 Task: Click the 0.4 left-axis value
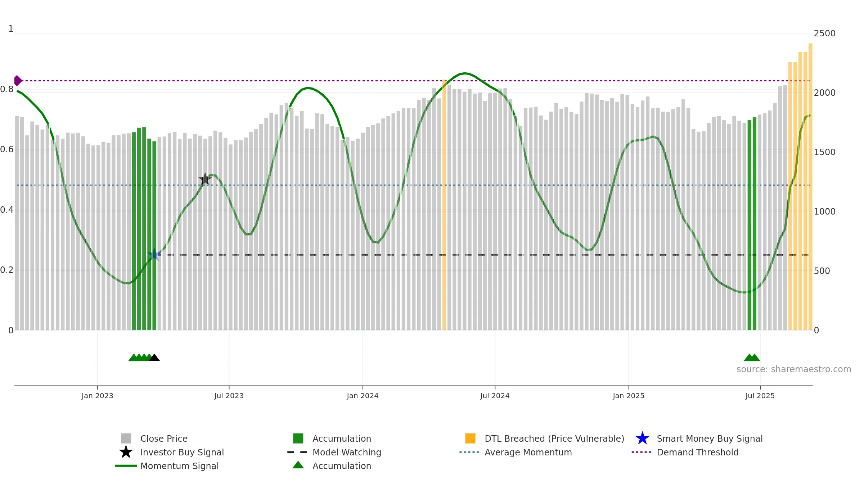pyautogui.click(x=6, y=210)
